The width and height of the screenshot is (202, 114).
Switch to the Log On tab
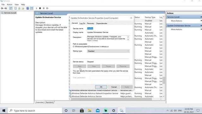pyautogui.click(x=82, y=23)
